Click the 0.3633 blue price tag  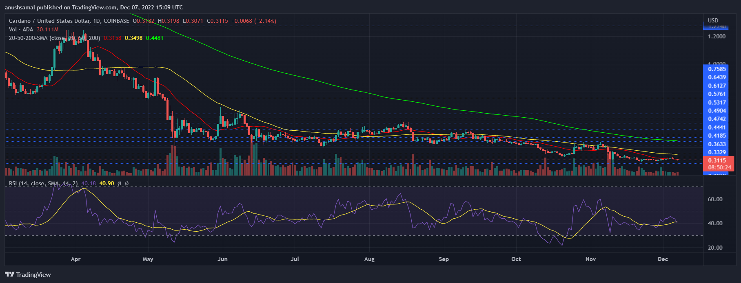pos(717,144)
